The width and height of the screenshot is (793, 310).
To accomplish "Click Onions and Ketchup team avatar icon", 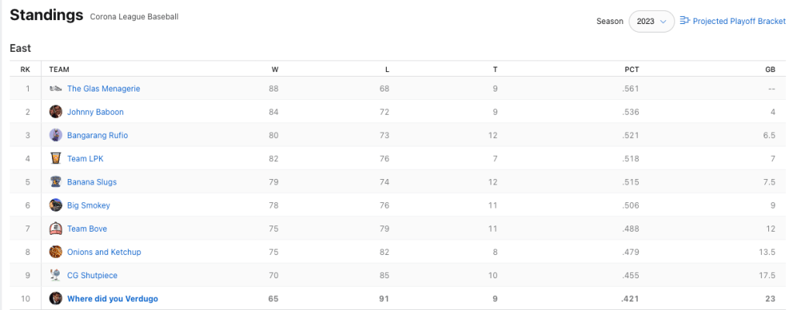I will point(55,252).
